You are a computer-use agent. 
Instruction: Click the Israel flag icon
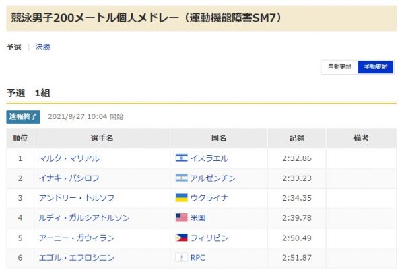pyautogui.click(x=180, y=158)
